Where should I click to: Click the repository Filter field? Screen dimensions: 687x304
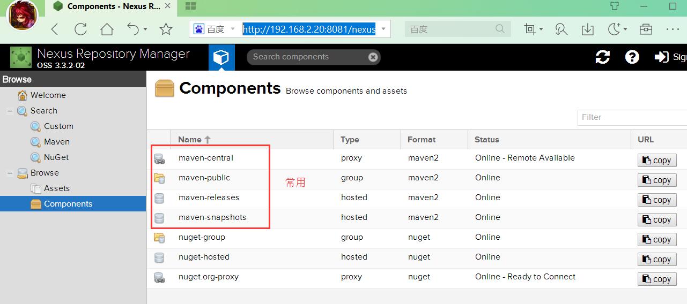point(632,117)
